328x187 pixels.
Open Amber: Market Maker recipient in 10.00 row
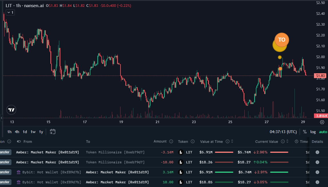pyautogui.click(x=117, y=182)
